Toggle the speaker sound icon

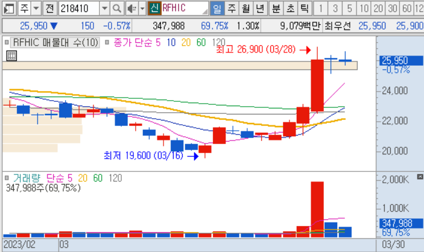tap(132, 8)
